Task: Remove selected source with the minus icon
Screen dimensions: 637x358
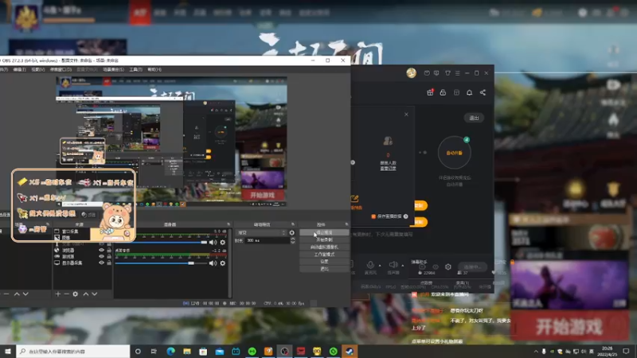Action: pos(66,294)
